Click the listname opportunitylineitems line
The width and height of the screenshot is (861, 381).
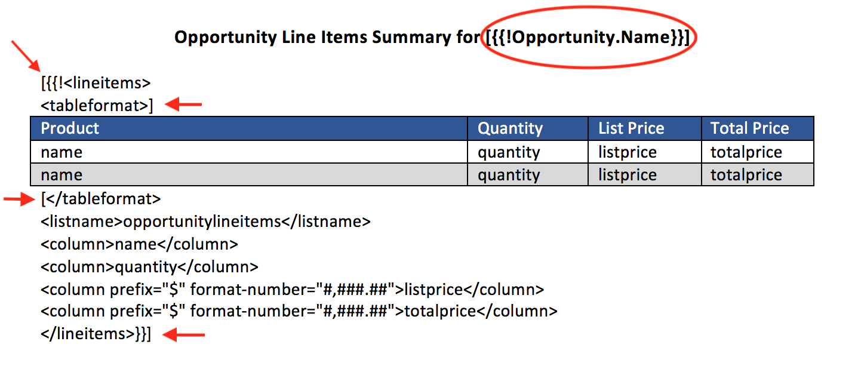pyautogui.click(x=206, y=222)
